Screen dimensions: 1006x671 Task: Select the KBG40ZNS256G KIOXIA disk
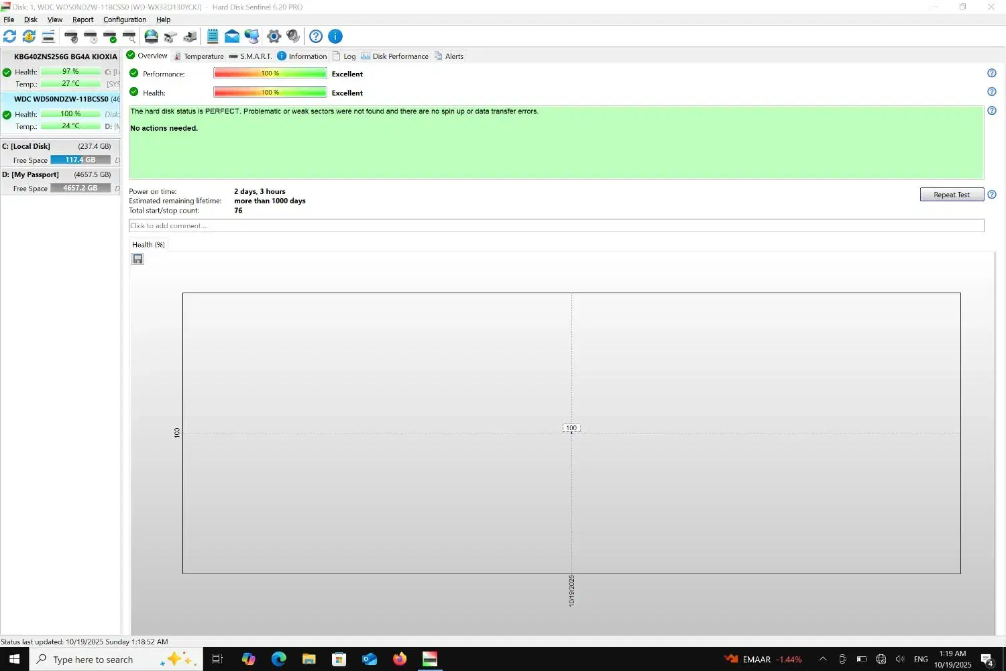coord(65,56)
